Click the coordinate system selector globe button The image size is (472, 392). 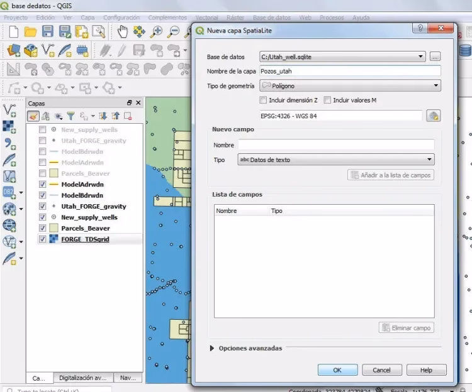point(434,116)
